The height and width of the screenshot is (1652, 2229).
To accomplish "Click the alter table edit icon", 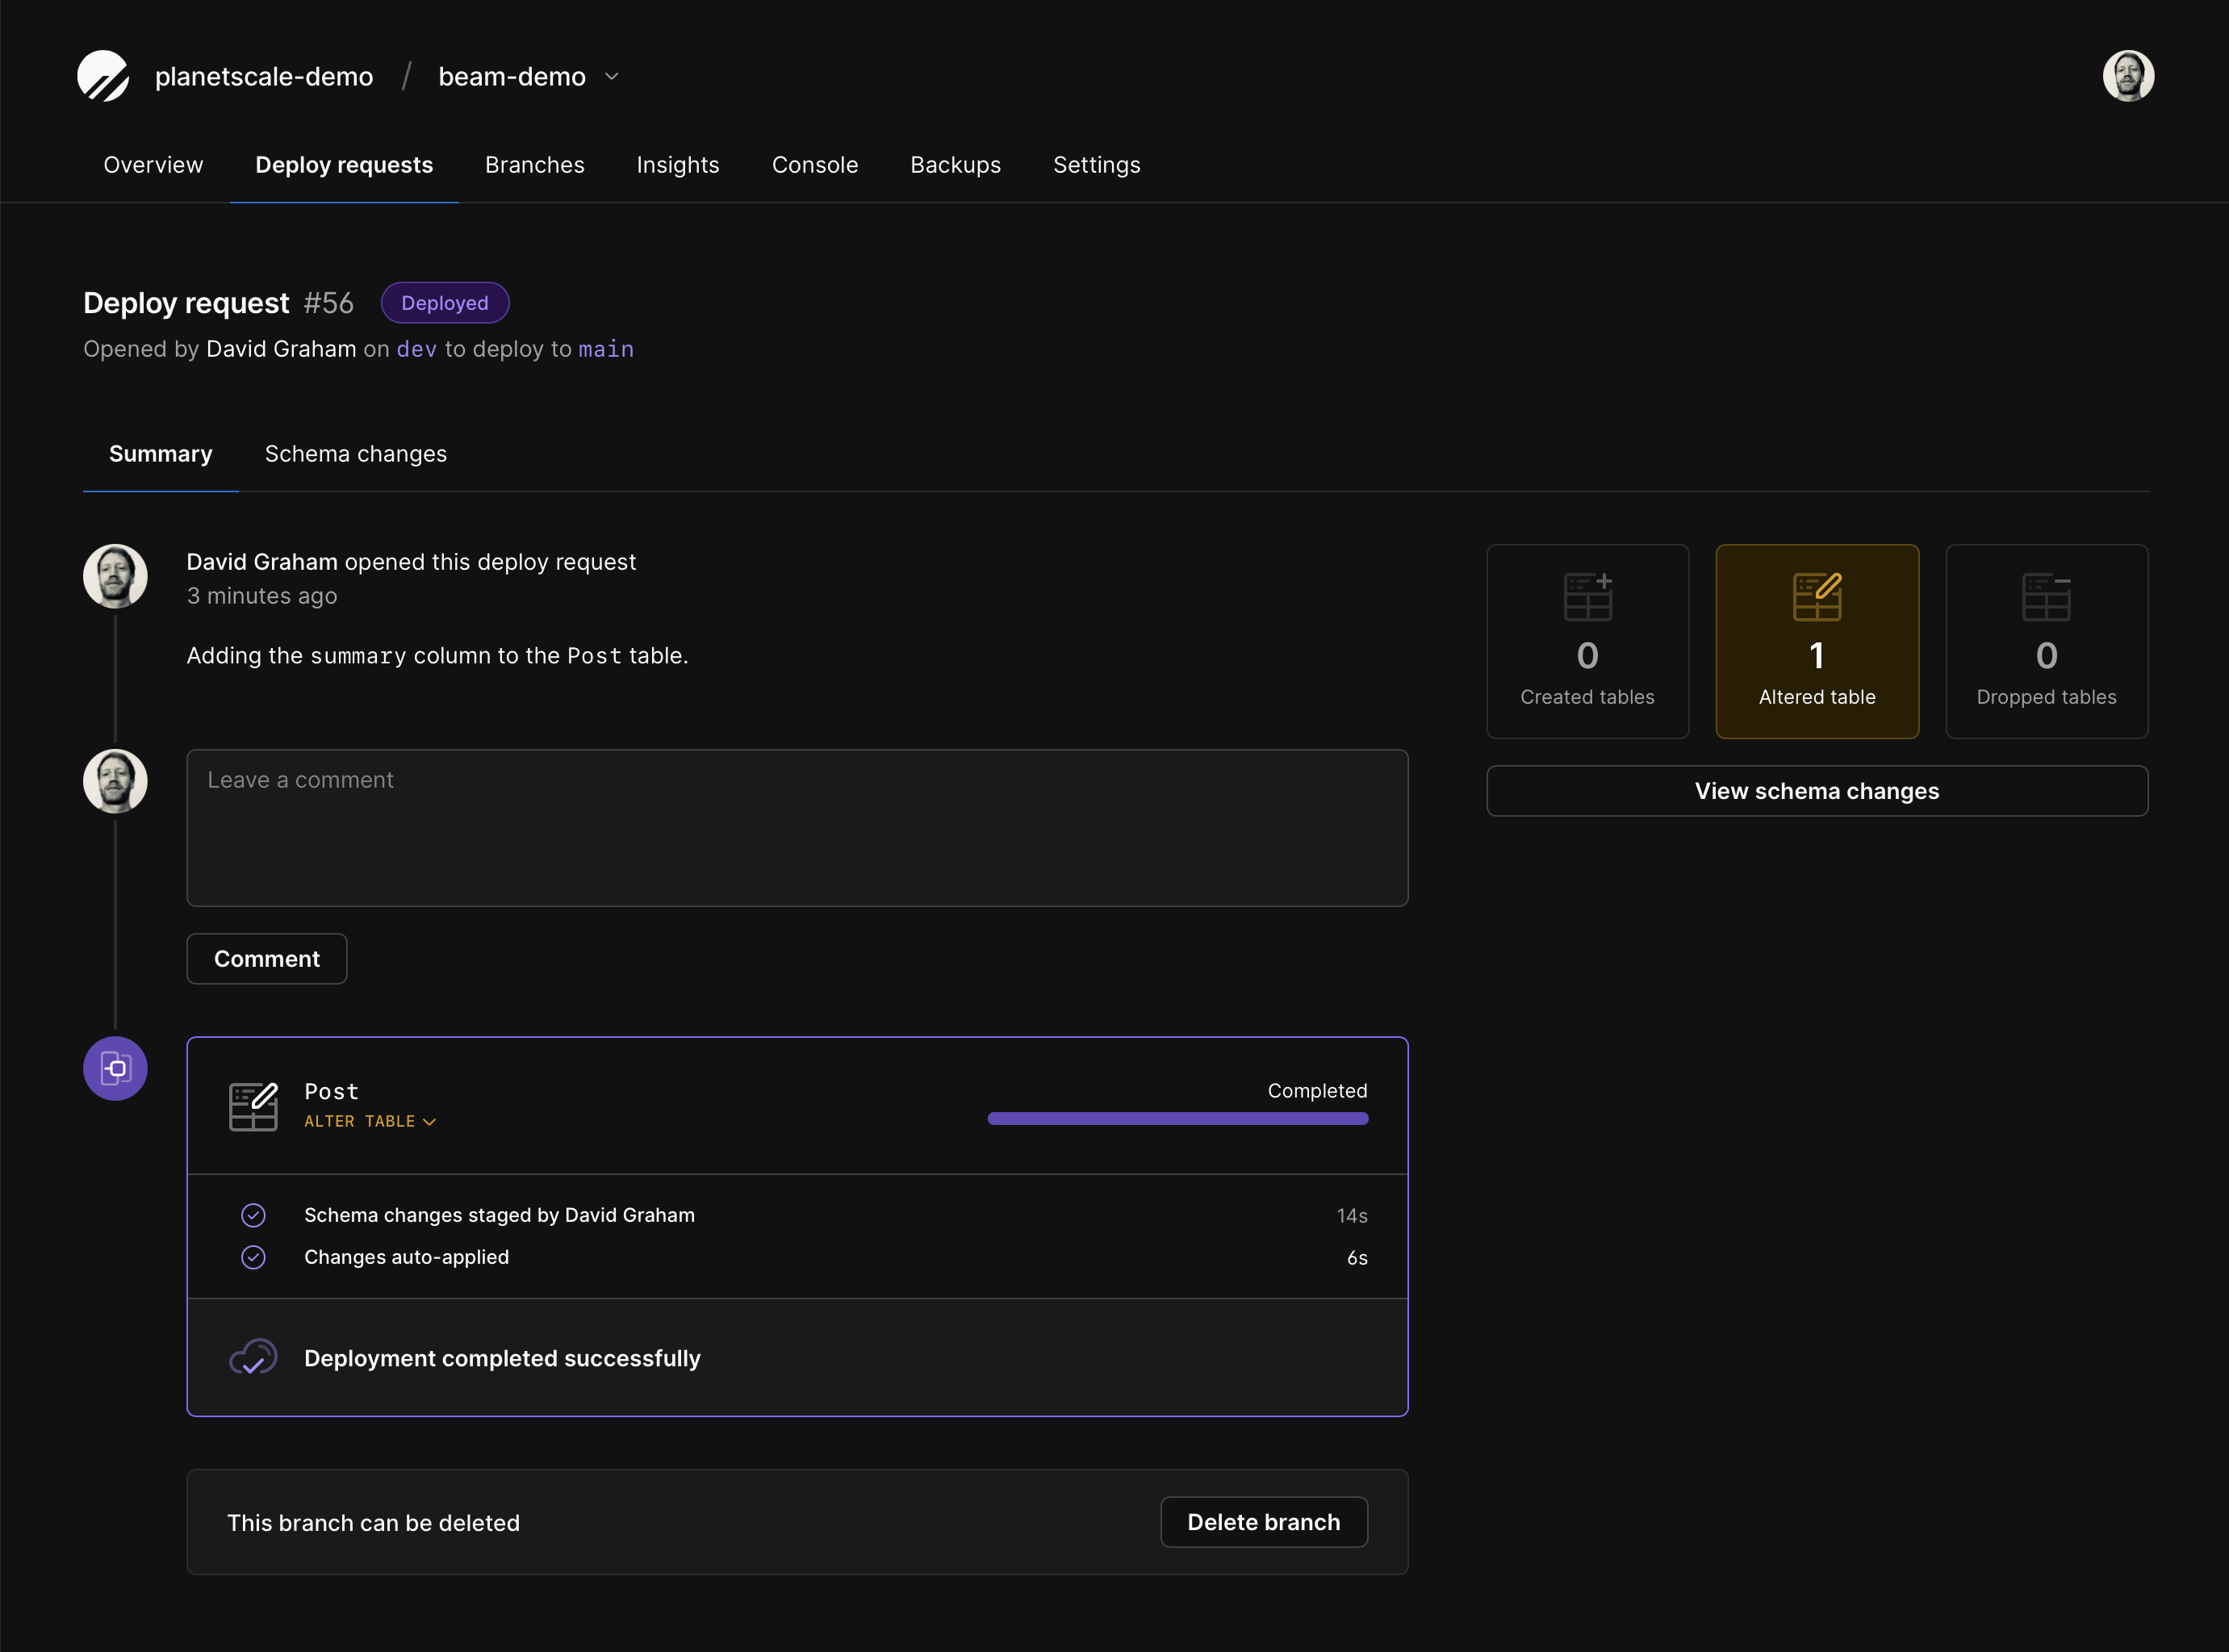I will click(x=253, y=1104).
